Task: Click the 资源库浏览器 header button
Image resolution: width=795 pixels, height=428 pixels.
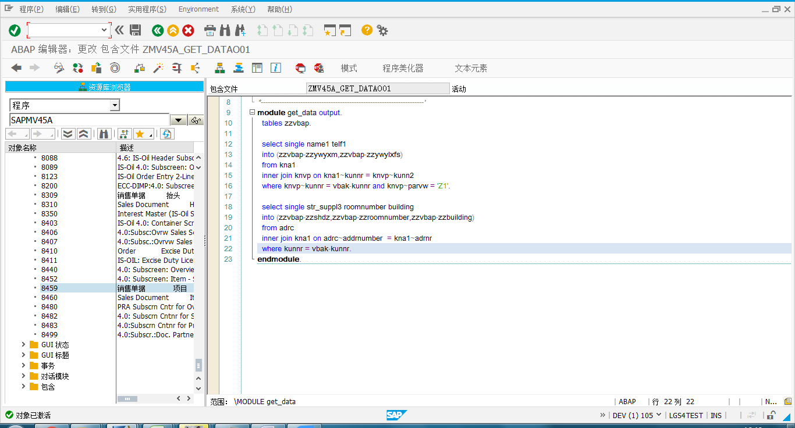Action: pos(105,87)
